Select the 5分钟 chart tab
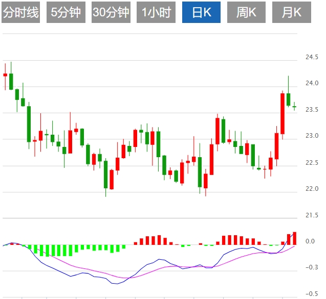This screenshot has height=299, width=326. (x=66, y=13)
